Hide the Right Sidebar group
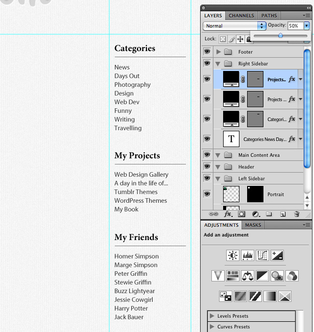The image size is (314, 332). pyautogui.click(x=207, y=63)
